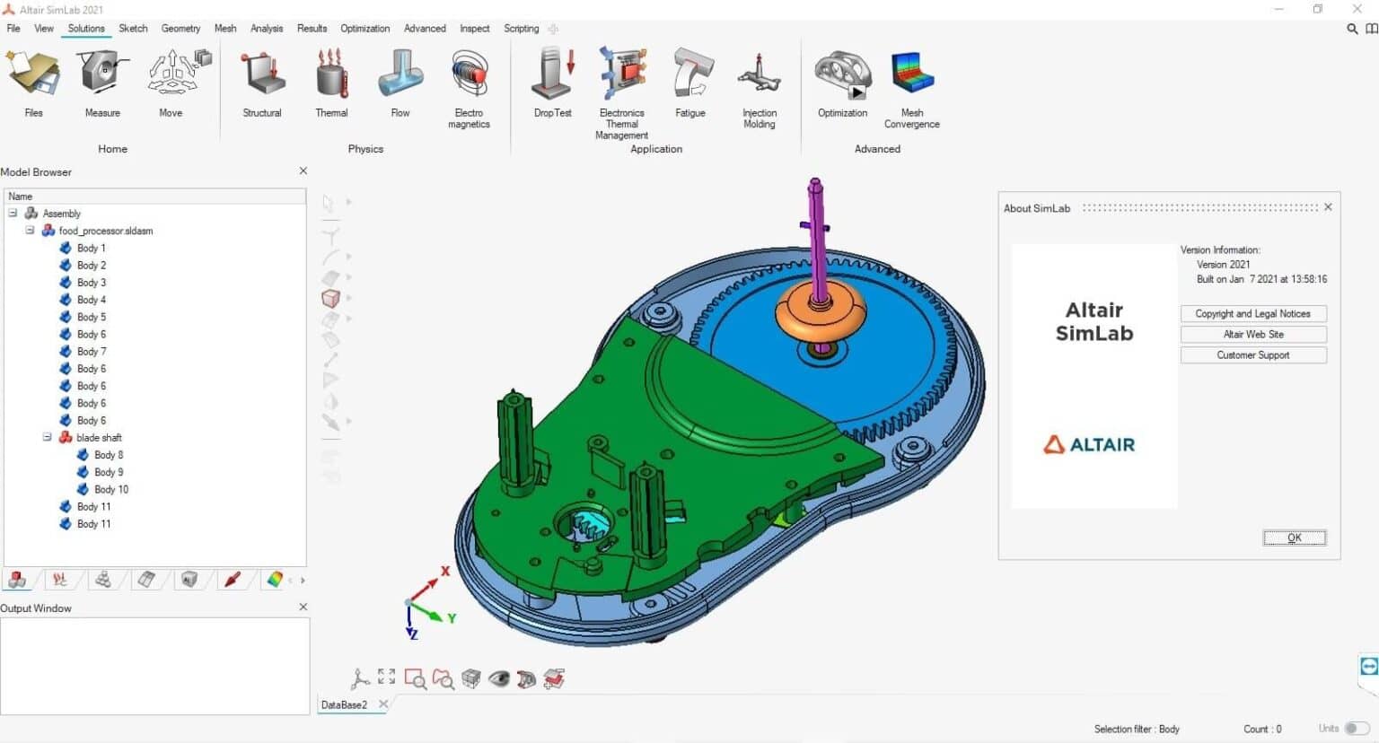Open the Optimization menu
Image resolution: width=1379 pixels, height=743 pixels.
(x=365, y=28)
